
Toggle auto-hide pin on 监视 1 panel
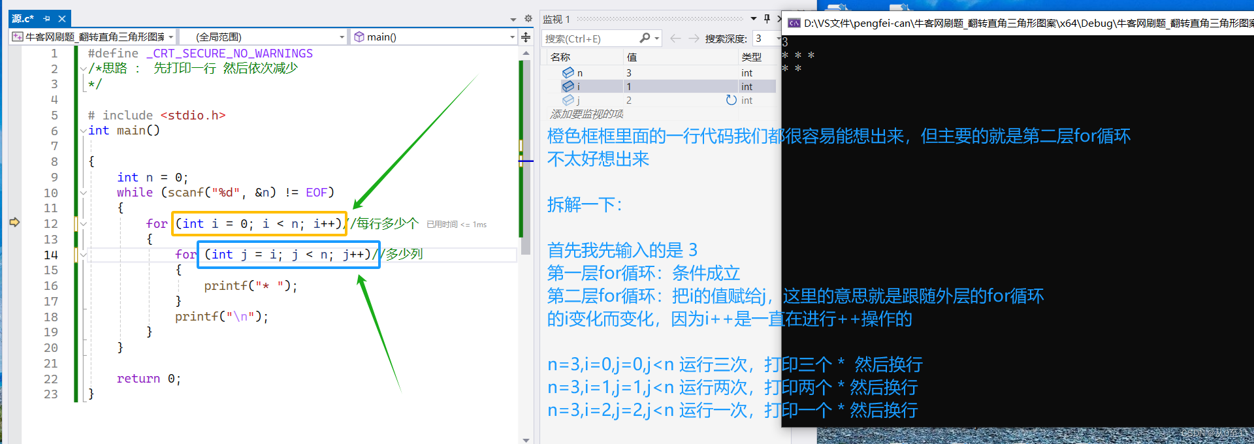point(767,19)
